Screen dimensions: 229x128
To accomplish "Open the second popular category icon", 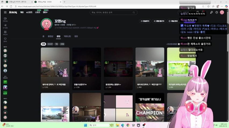I will pyautogui.click(x=5, y=87).
